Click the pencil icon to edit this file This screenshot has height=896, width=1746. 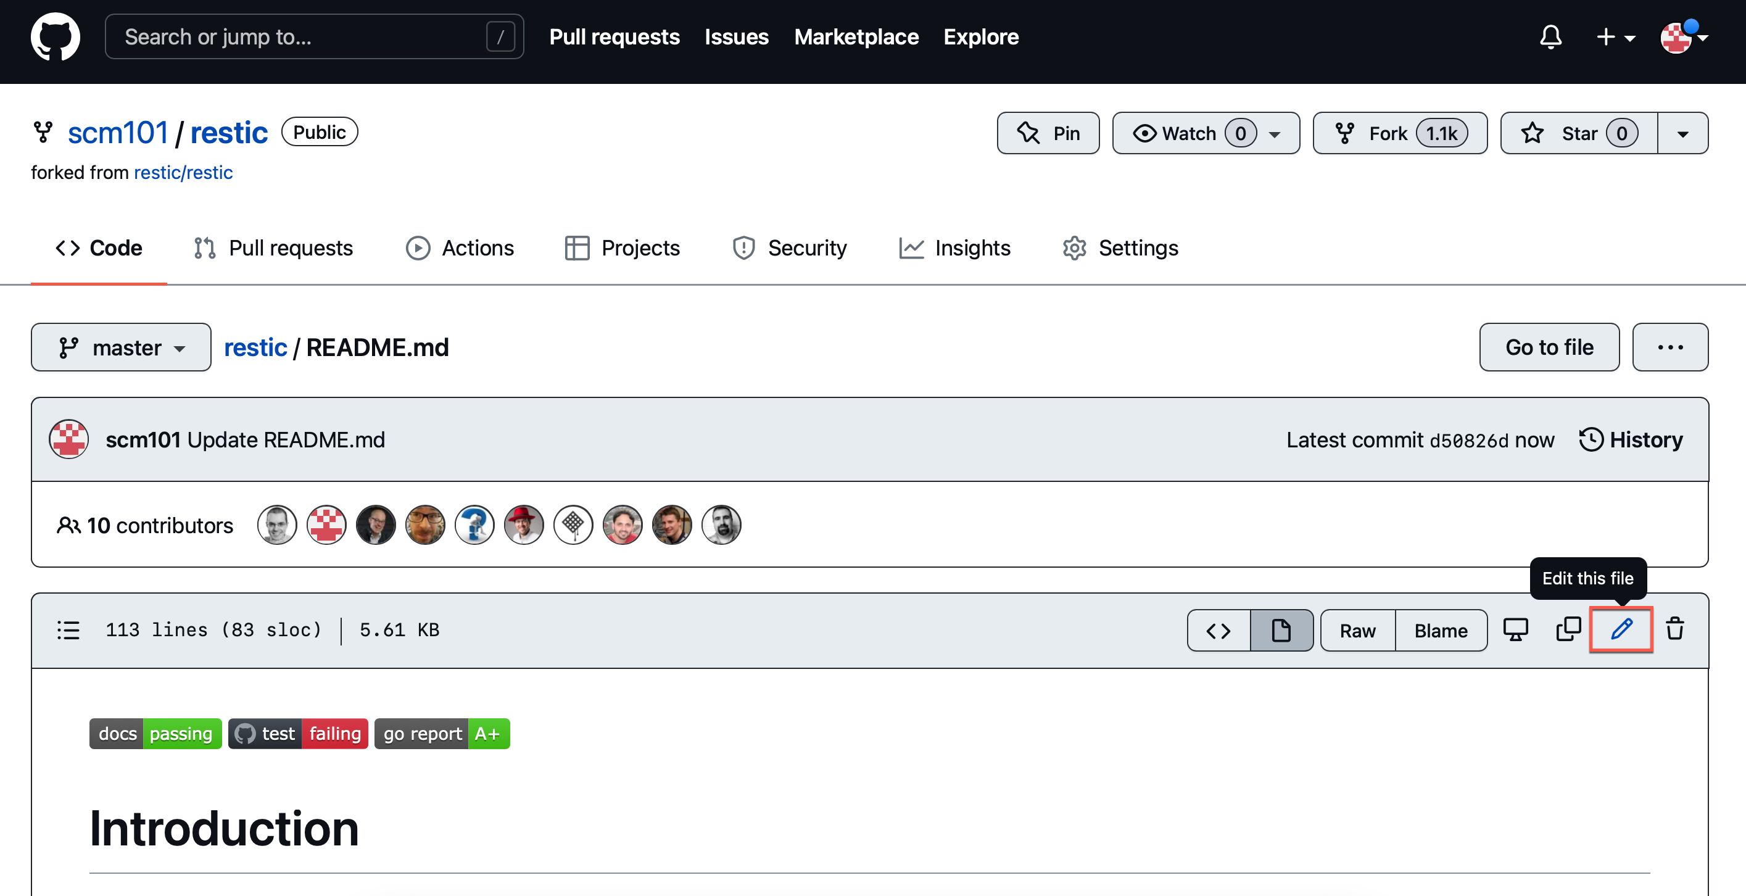point(1621,629)
